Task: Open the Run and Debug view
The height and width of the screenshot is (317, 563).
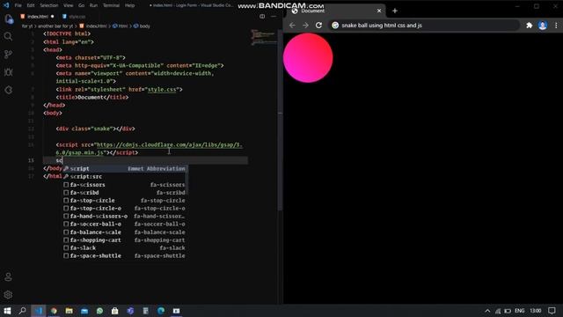Action: 8,72
